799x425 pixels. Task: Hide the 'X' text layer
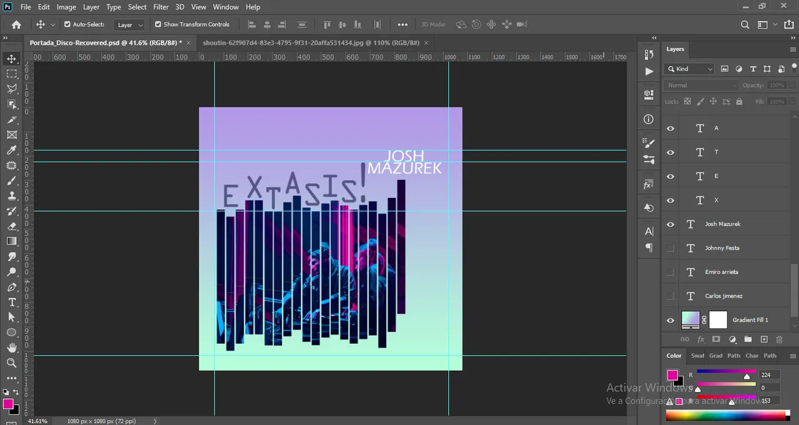[x=670, y=200]
